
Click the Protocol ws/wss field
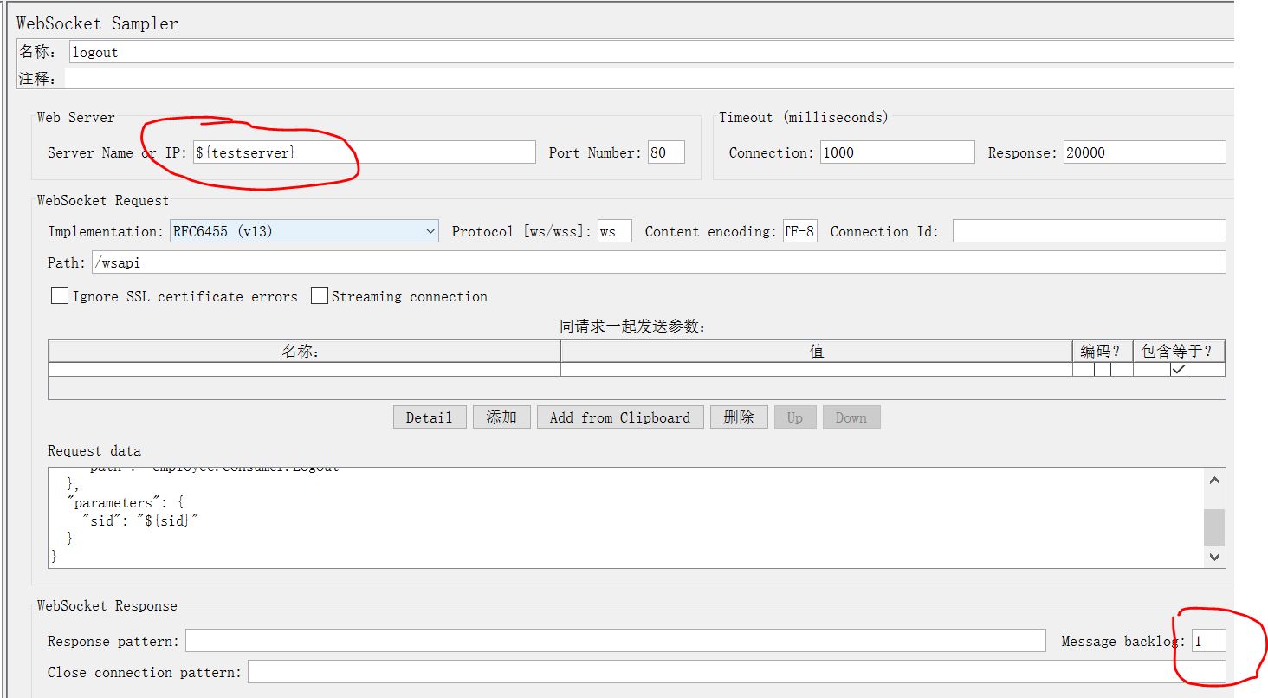coord(614,231)
